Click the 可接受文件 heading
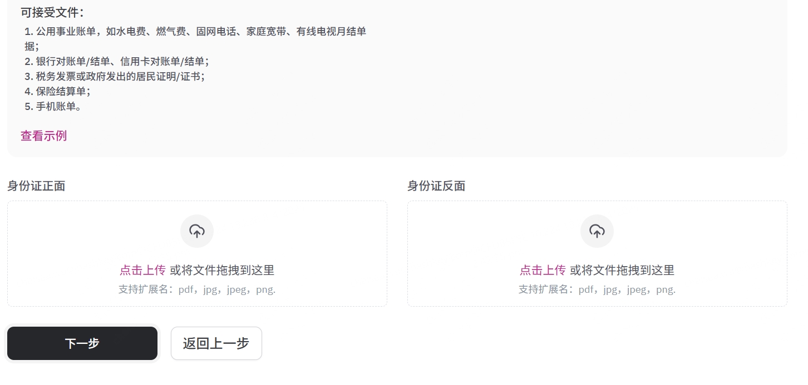Viewport: 808px width, 385px height. (x=52, y=12)
